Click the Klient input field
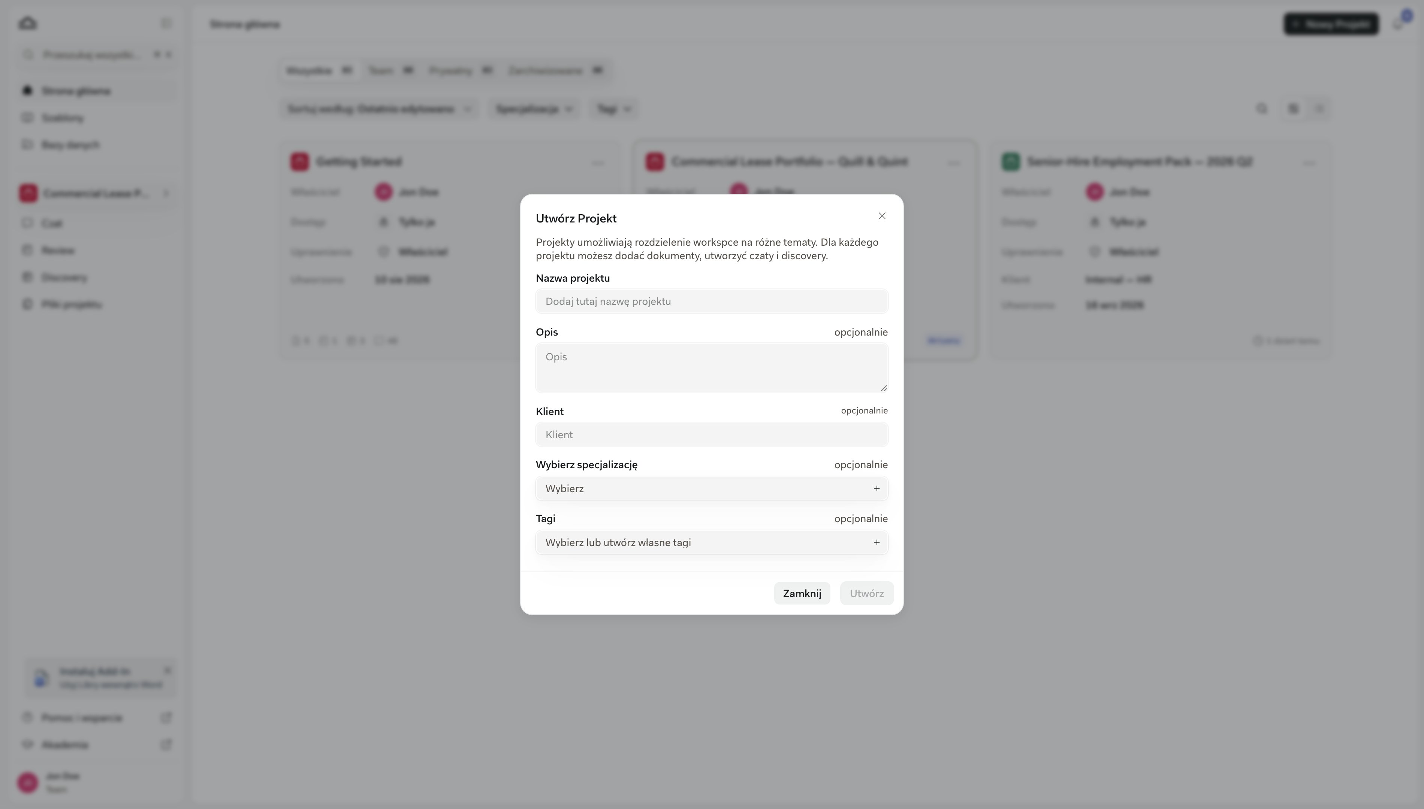1424x809 pixels. (x=712, y=434)
